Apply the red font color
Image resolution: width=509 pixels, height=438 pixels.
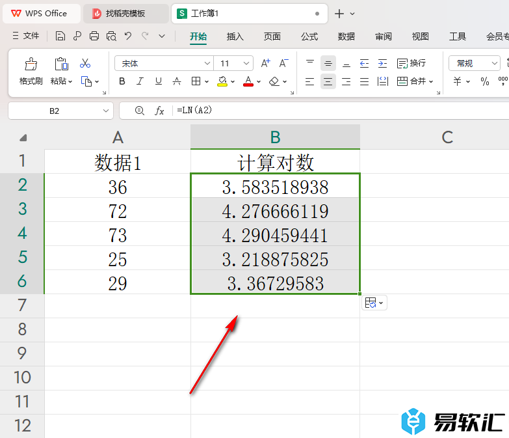(x=248, y=81)
